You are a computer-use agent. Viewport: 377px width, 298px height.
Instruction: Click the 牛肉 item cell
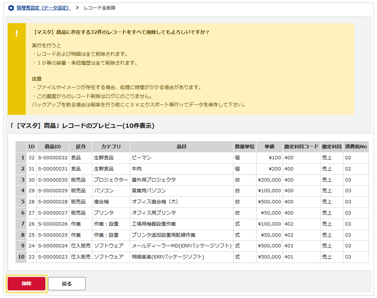182,169
